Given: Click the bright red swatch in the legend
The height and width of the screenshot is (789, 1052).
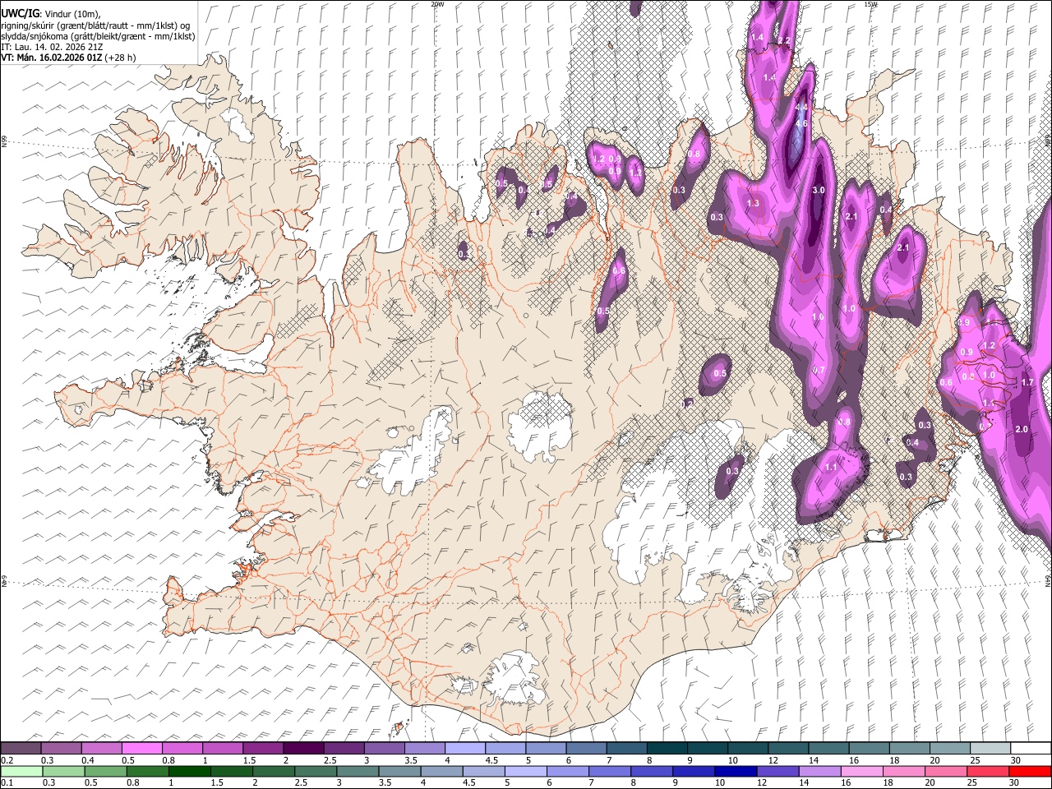Looking at the screenshot, I should [x=1031, y=771].
